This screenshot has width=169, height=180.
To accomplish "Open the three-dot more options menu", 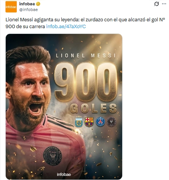I will 164,4.
